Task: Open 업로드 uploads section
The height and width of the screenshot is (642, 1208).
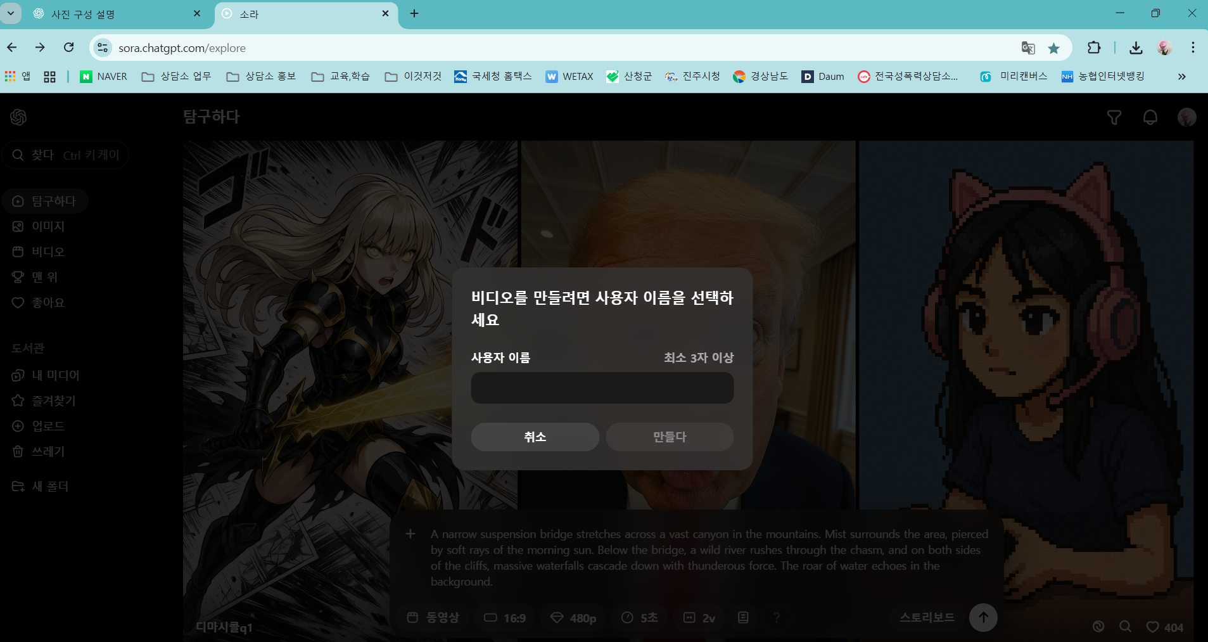Action: pyautogui.click(x=39, y=426)
